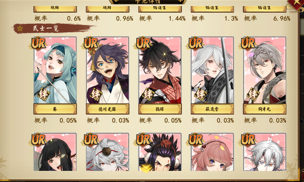The image size is (304, 182).
Task: Open the black-haired girl card in second row
Action: point(55,152)
